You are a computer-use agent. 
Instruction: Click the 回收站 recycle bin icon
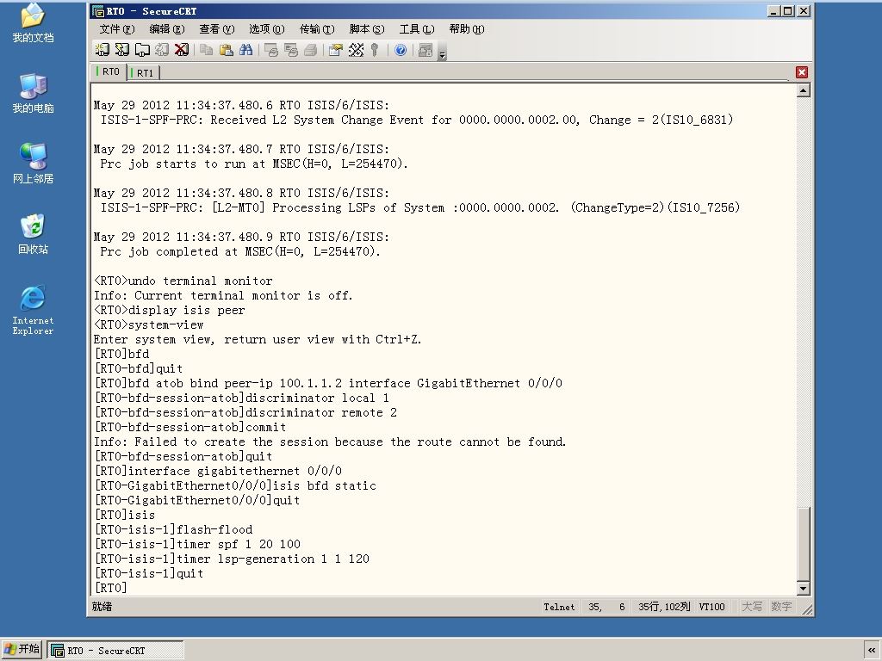coord(33,234)
